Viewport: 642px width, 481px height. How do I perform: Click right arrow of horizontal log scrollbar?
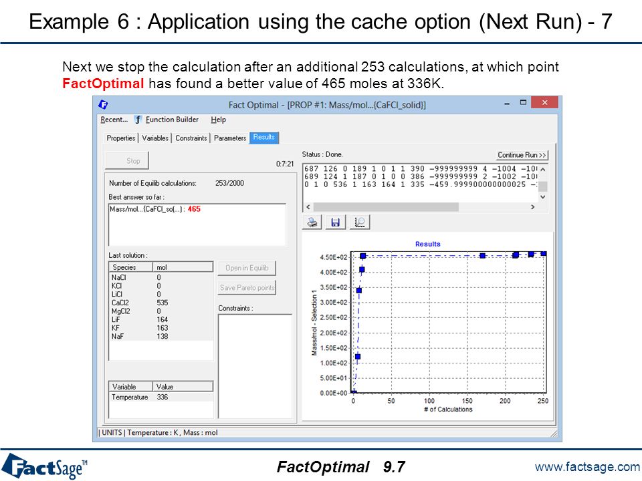[532, 207]
